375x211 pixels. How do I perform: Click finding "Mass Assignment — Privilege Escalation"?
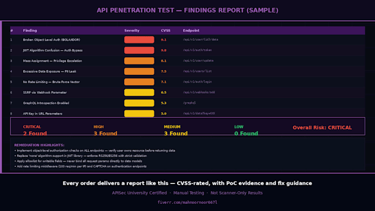[x=52, y=61]
